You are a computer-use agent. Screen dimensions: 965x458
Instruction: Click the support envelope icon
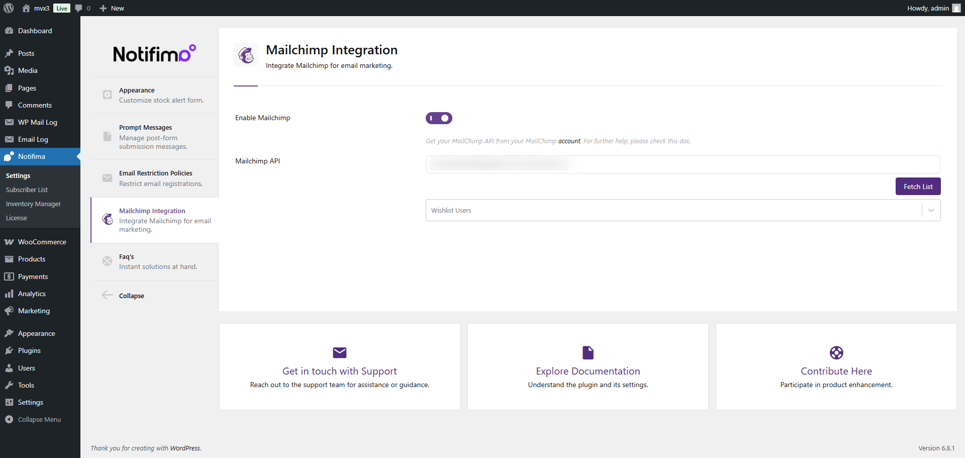click(x=340, y=352)
